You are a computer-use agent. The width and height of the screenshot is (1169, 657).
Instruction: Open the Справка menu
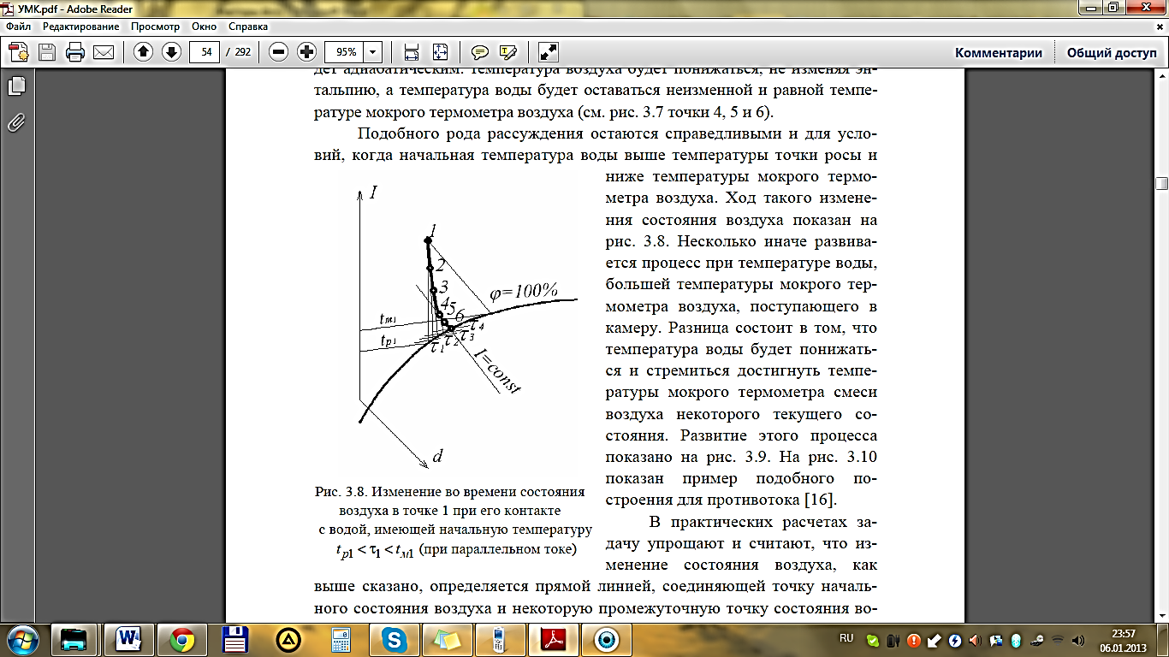(248, 27)
